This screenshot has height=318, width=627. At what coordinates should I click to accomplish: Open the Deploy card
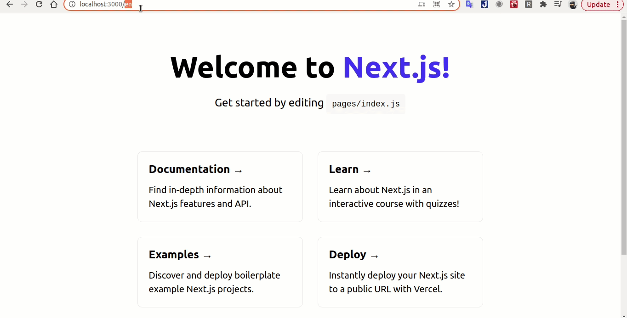400,272
